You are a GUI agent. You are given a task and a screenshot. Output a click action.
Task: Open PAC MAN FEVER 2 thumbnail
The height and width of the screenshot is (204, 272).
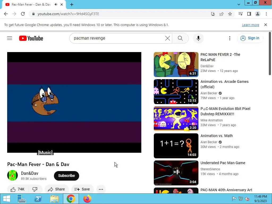pyautogui.click(x=176, y=65)
